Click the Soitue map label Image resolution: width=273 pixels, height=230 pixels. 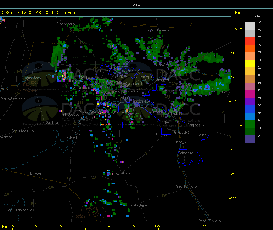[x=161, y=135]
